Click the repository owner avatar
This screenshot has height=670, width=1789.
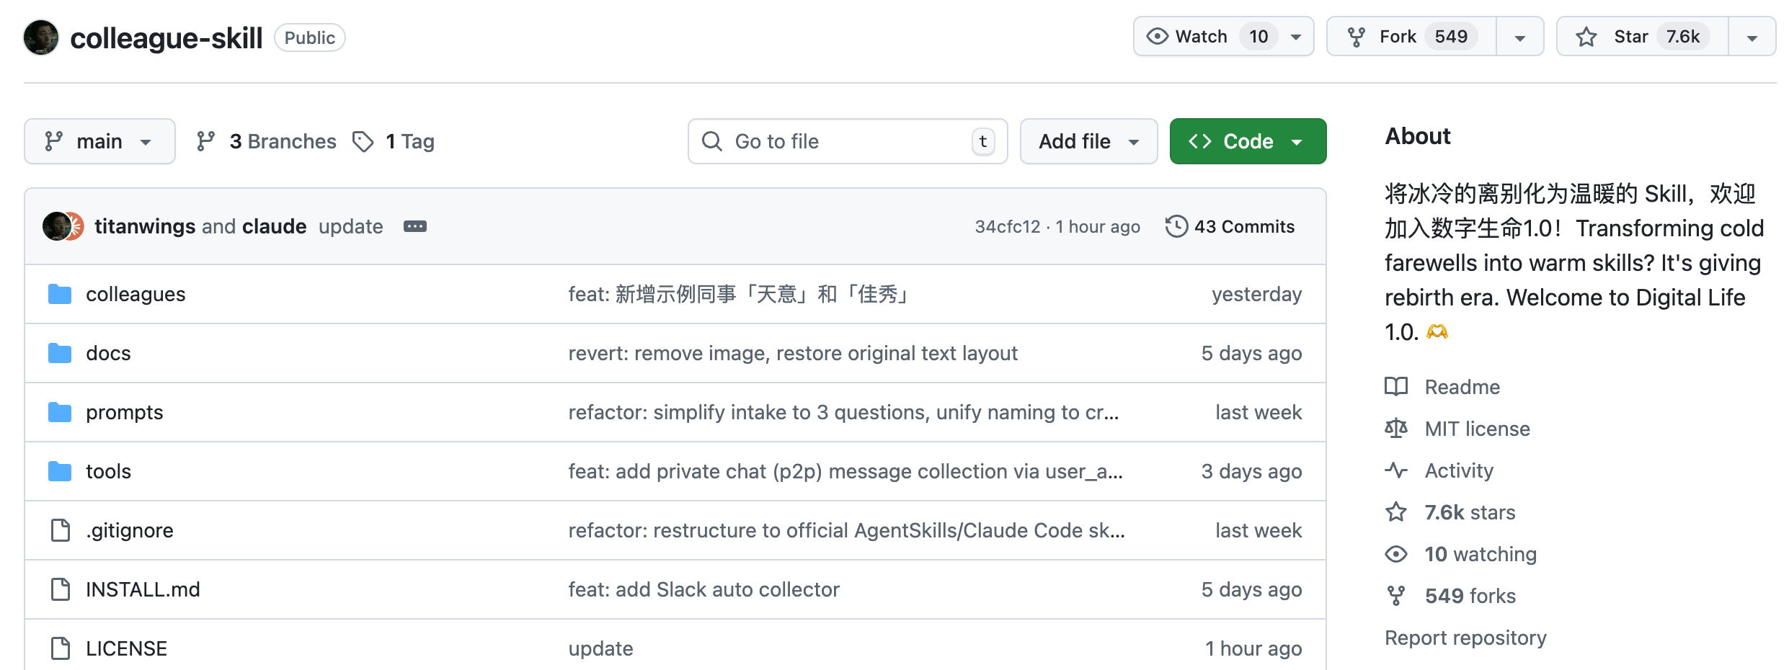click(x=41, y=37)
